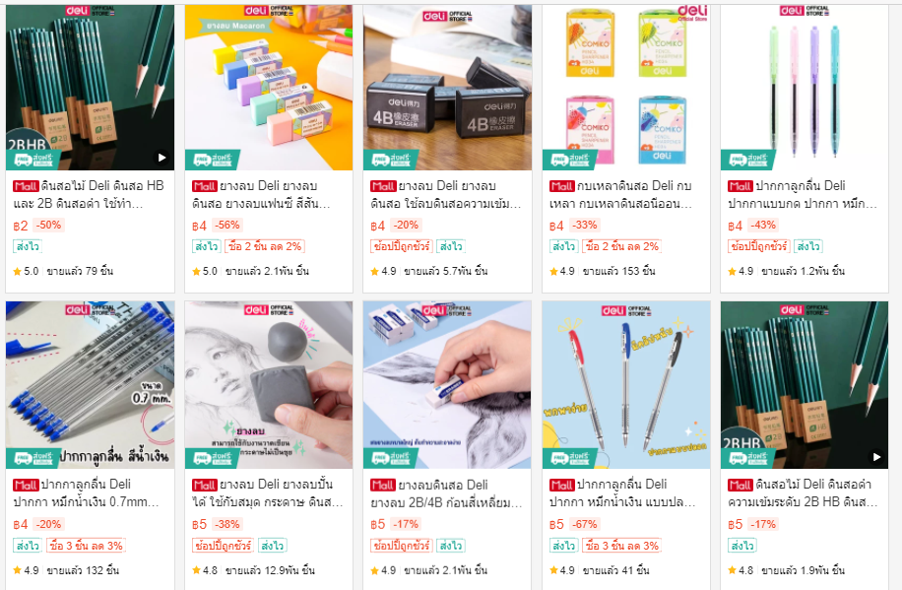The image size is (902, 590).
Task: Click the free shipping badge on Macaron eraser
Action: [213, 160]
